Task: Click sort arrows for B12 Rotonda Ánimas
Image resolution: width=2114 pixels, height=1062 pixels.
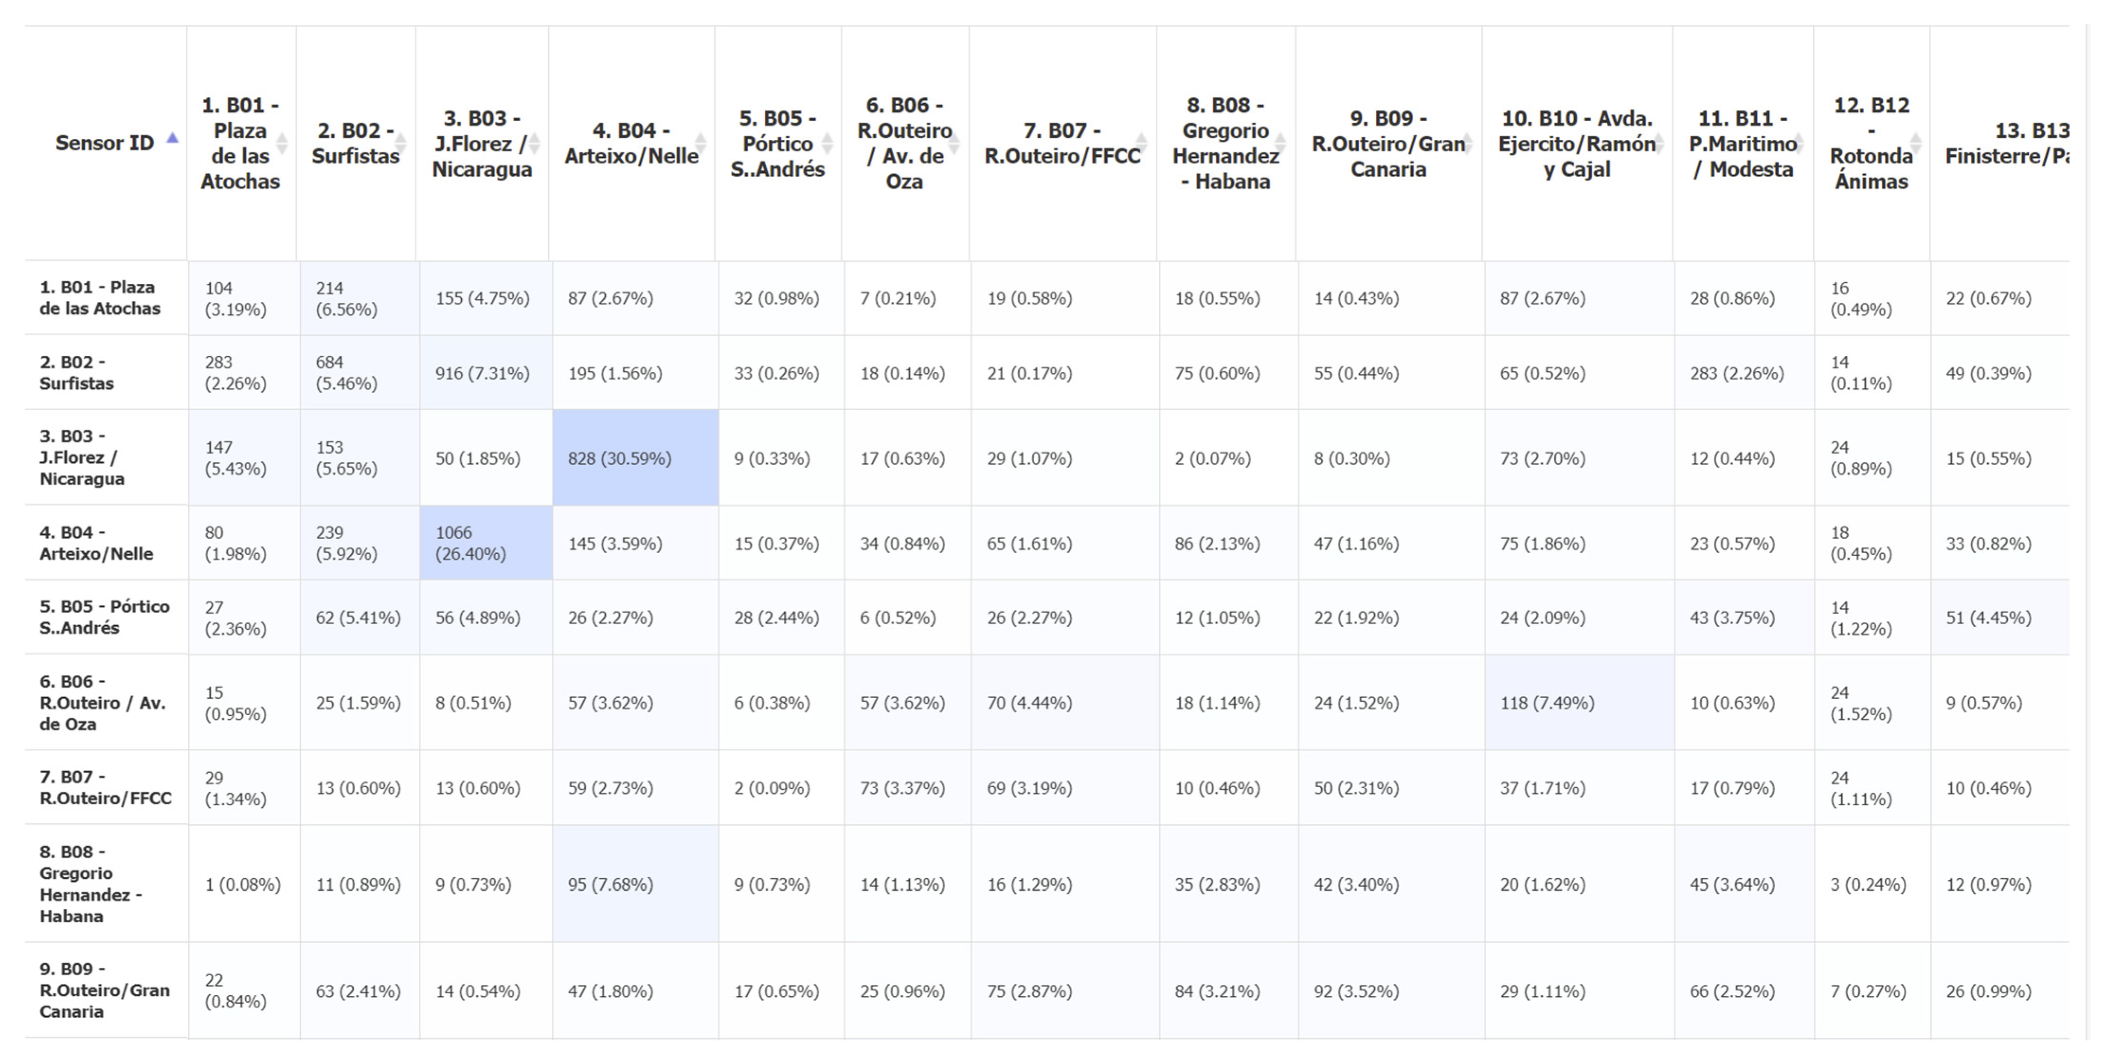Action: [1916, 143]
